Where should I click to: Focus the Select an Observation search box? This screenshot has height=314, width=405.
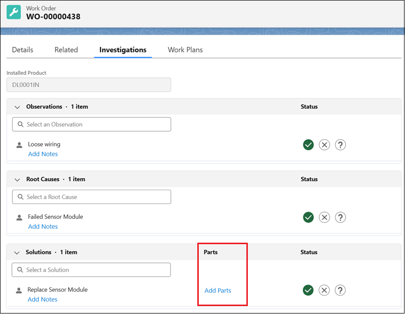tap(91, 124)
